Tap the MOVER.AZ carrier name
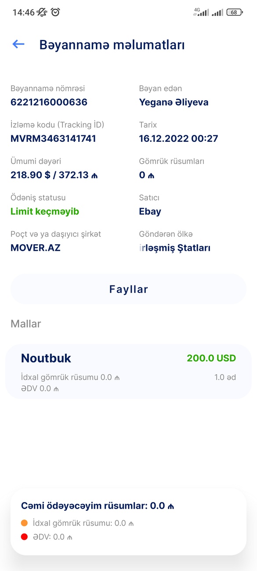This screenshot has width=257, height=571. (36, 248)
